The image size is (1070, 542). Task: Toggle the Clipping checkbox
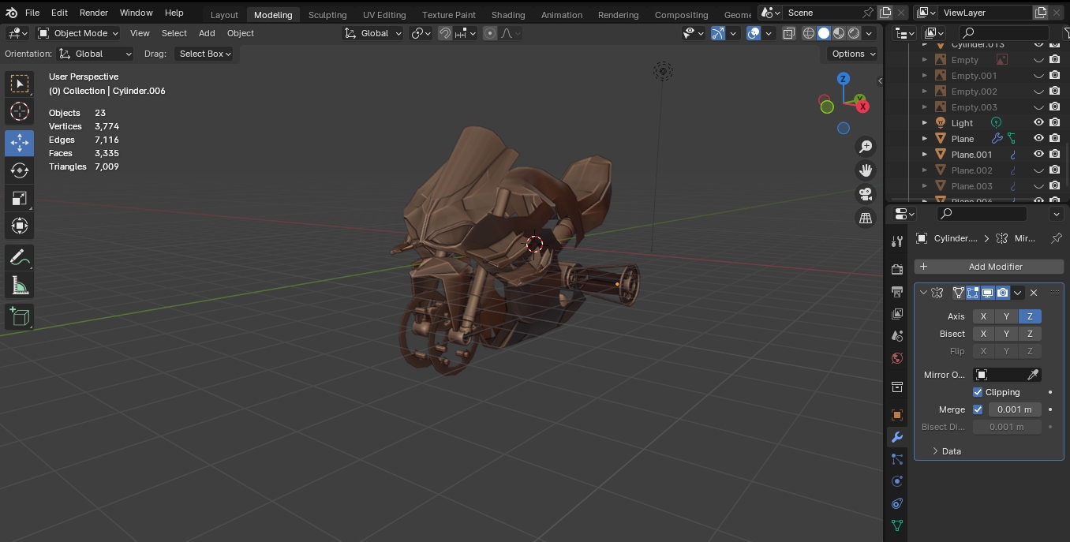pos(978,392)
